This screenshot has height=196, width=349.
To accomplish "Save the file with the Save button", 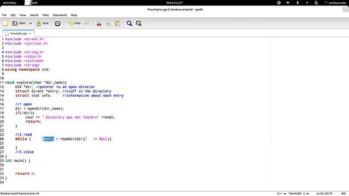I will coord(43,23).
